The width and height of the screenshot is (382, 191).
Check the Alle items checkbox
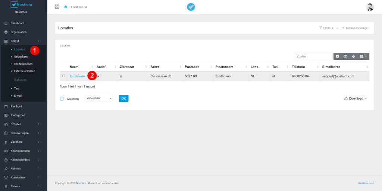(x=62, y=98)
